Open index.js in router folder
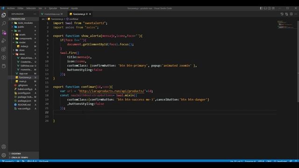 (23, 46)
